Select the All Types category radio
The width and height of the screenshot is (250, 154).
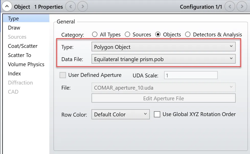pos(95,34)
